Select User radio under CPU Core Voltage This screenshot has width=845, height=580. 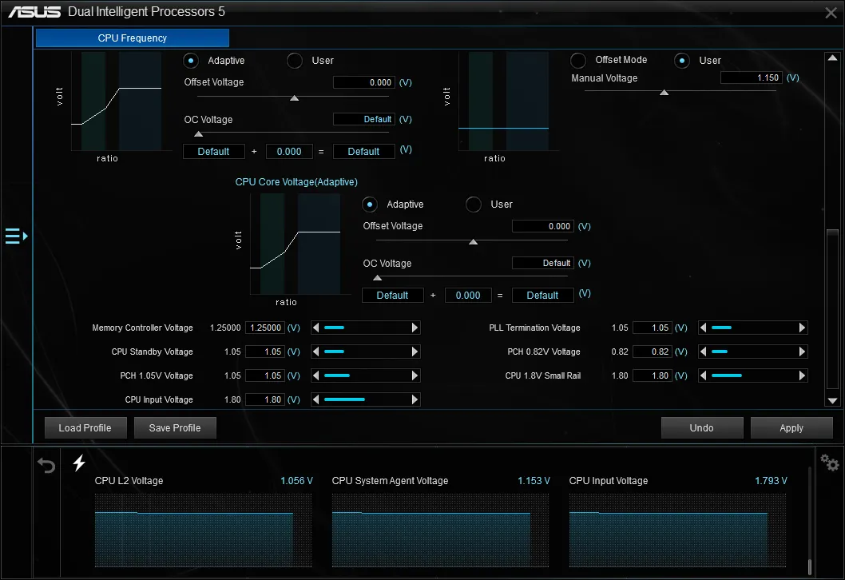[473, 205]
